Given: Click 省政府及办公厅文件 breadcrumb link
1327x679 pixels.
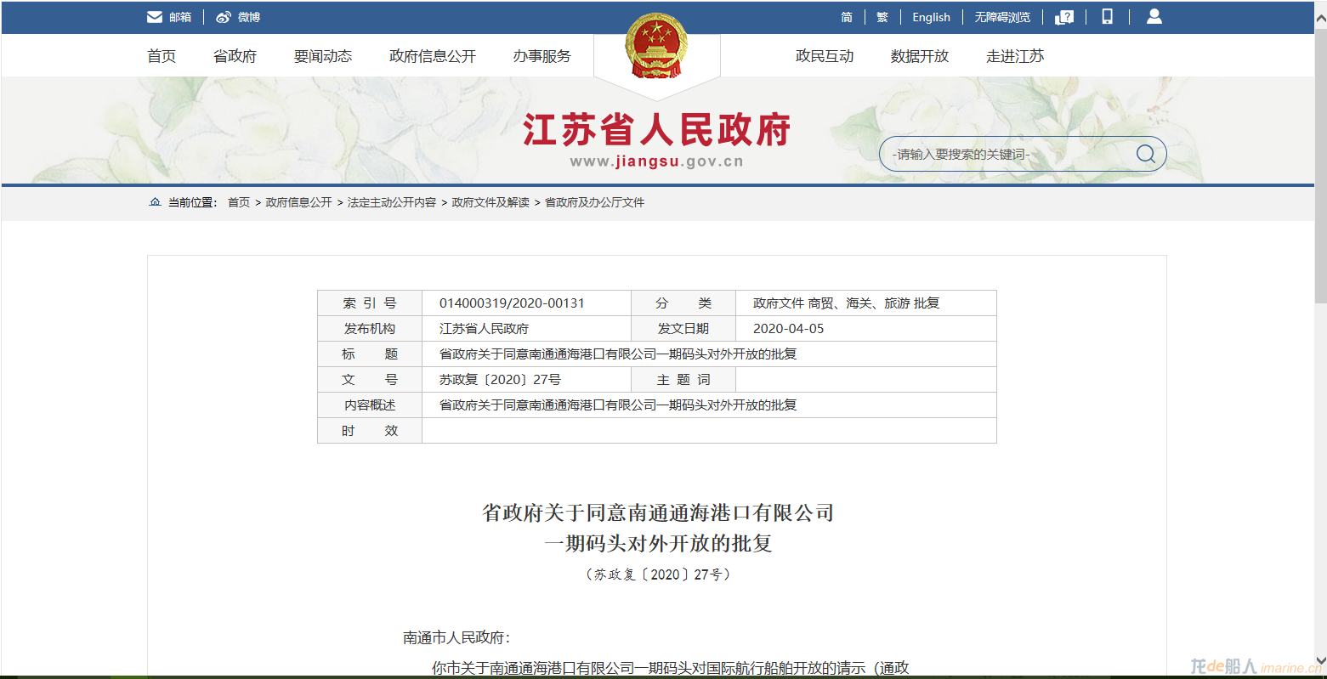Looking at the screenshot, I should [x=595, y=202].
